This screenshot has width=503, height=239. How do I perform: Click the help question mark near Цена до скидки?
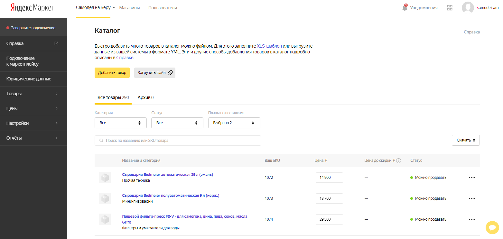(399, 161)
